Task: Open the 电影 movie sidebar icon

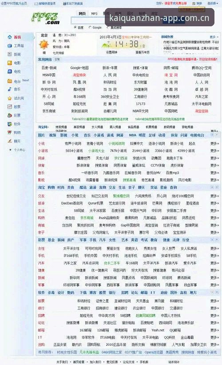Action: [x=10, y=63]
